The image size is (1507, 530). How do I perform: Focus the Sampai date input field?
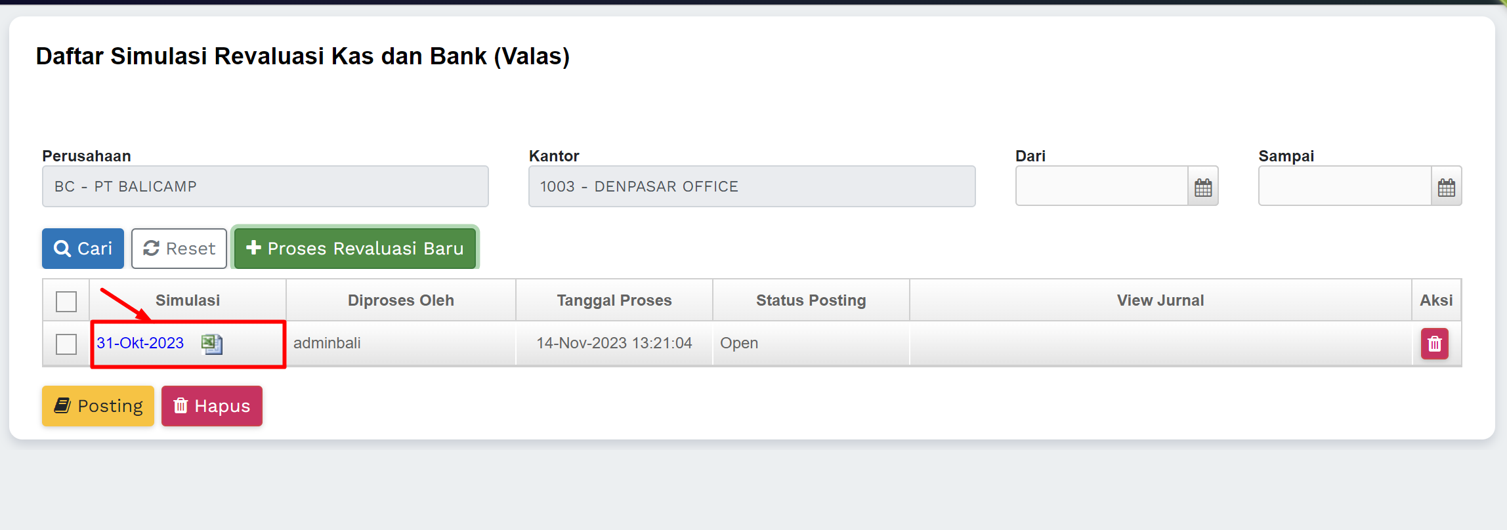coord(1344,187)
